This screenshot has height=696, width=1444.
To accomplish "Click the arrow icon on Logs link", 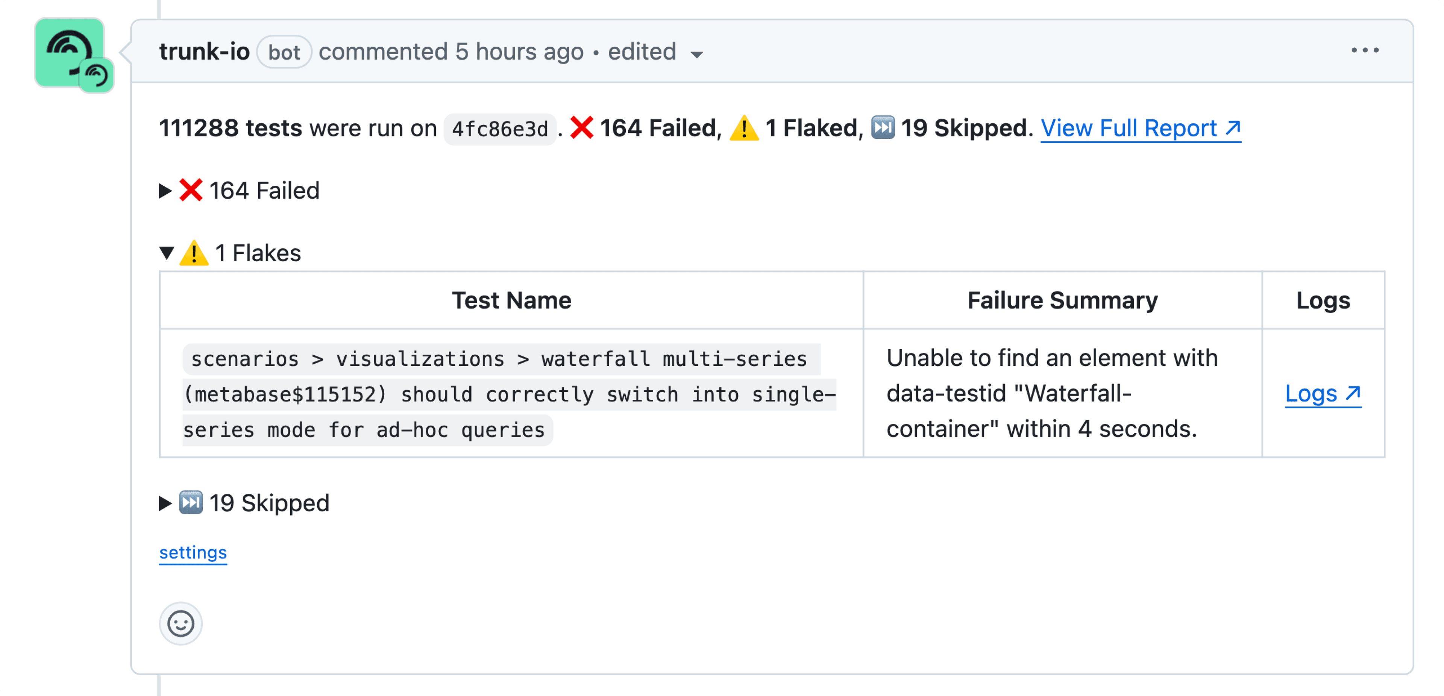I will [x=1353, y=393].
